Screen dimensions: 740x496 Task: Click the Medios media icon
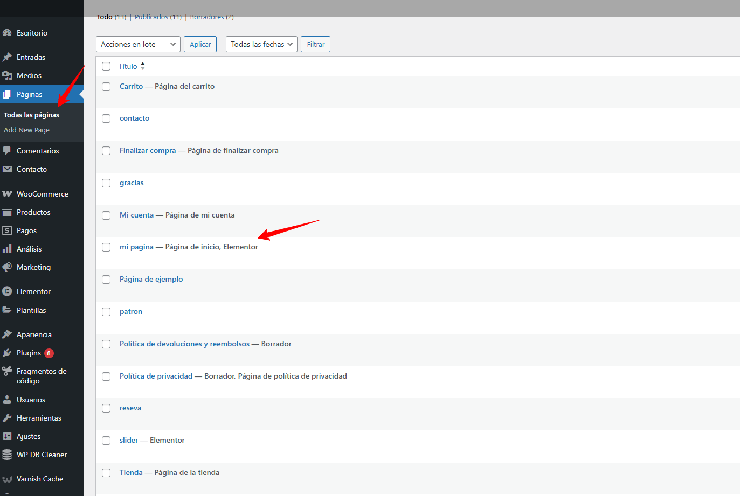pyautogui.click(x=7, y=75)
